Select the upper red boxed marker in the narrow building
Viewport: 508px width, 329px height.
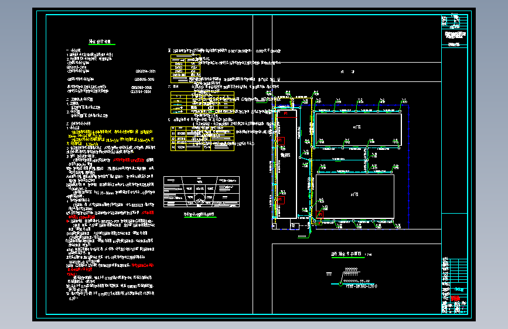tap(281, 141)
